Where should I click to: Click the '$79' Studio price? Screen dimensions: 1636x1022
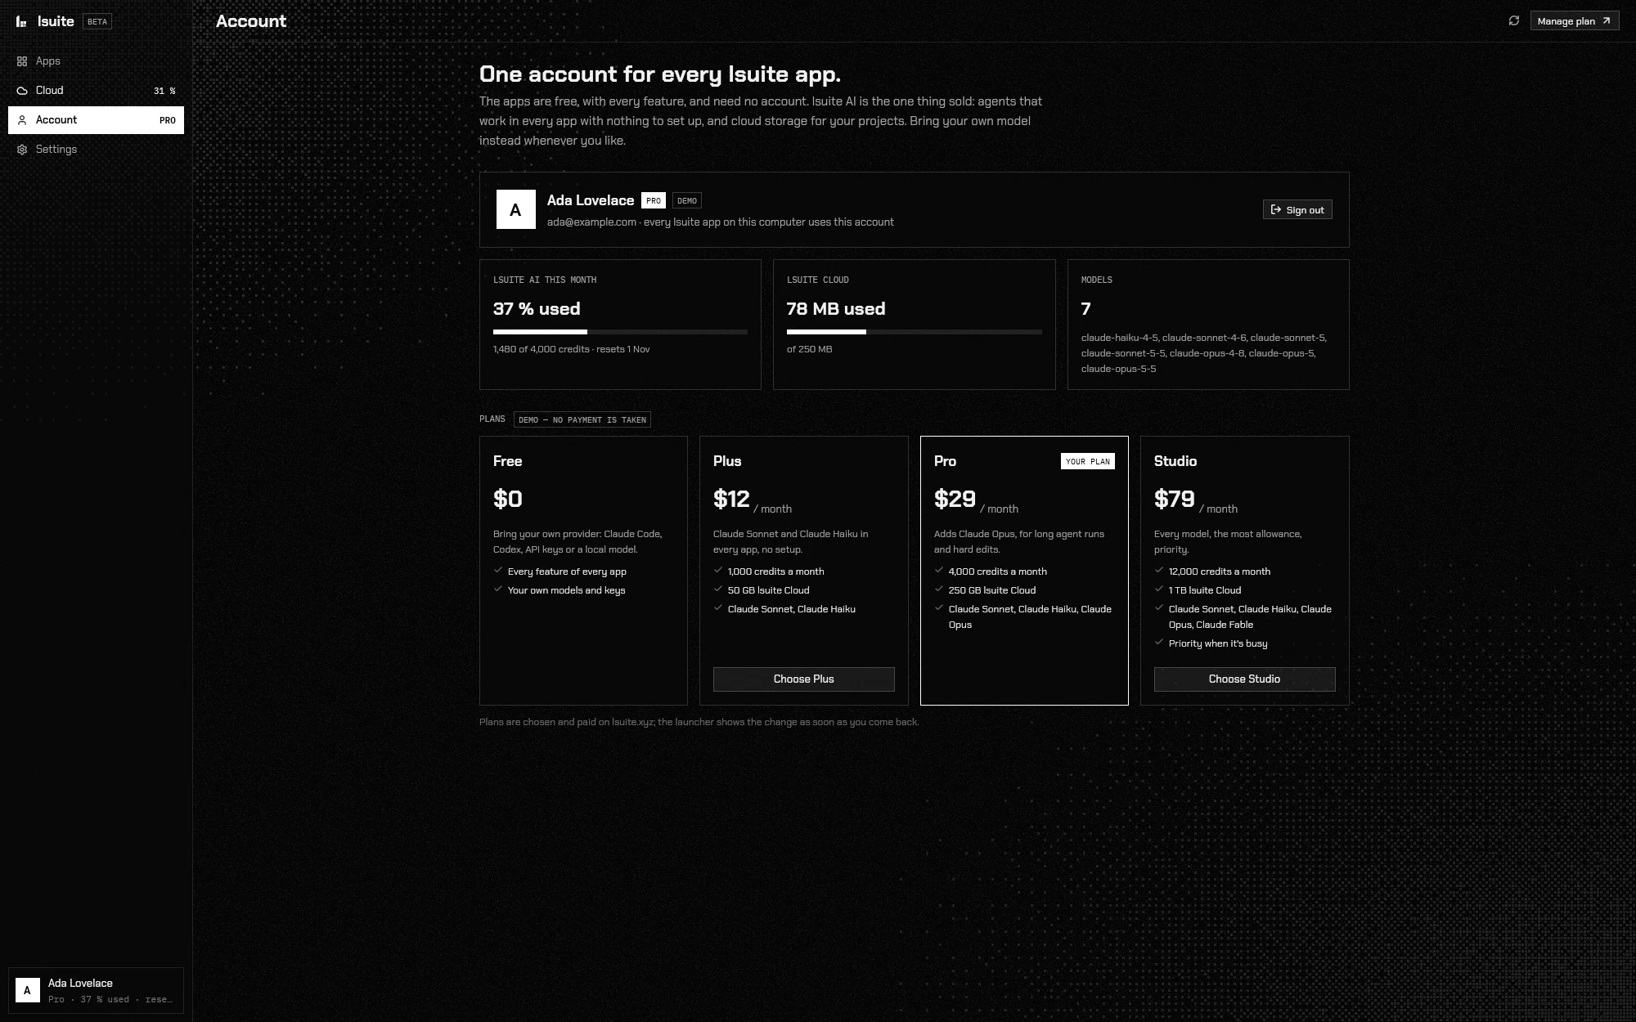pyautogui.click(x=1175, y=499)
